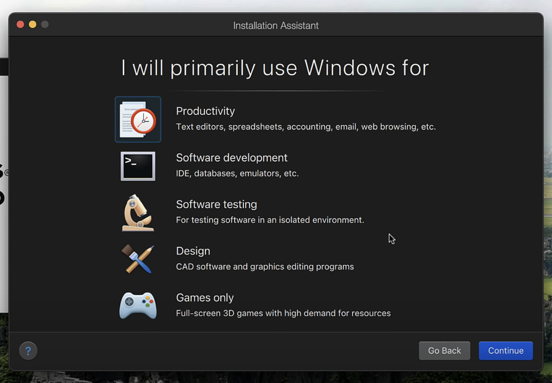
Task: Click the CAD software description text
Action: 265,267
